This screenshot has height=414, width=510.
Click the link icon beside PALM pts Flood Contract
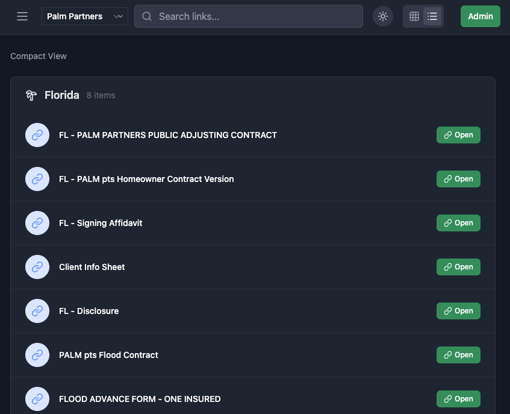(x=37, y=355)
